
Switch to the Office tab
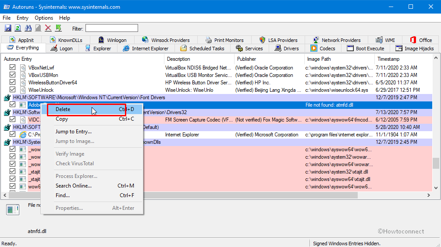pyautogui.click(x=421, y=40)
